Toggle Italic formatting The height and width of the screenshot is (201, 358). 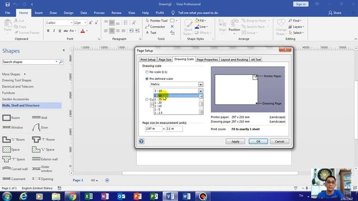pyautogui.click(x=54, y=31)
